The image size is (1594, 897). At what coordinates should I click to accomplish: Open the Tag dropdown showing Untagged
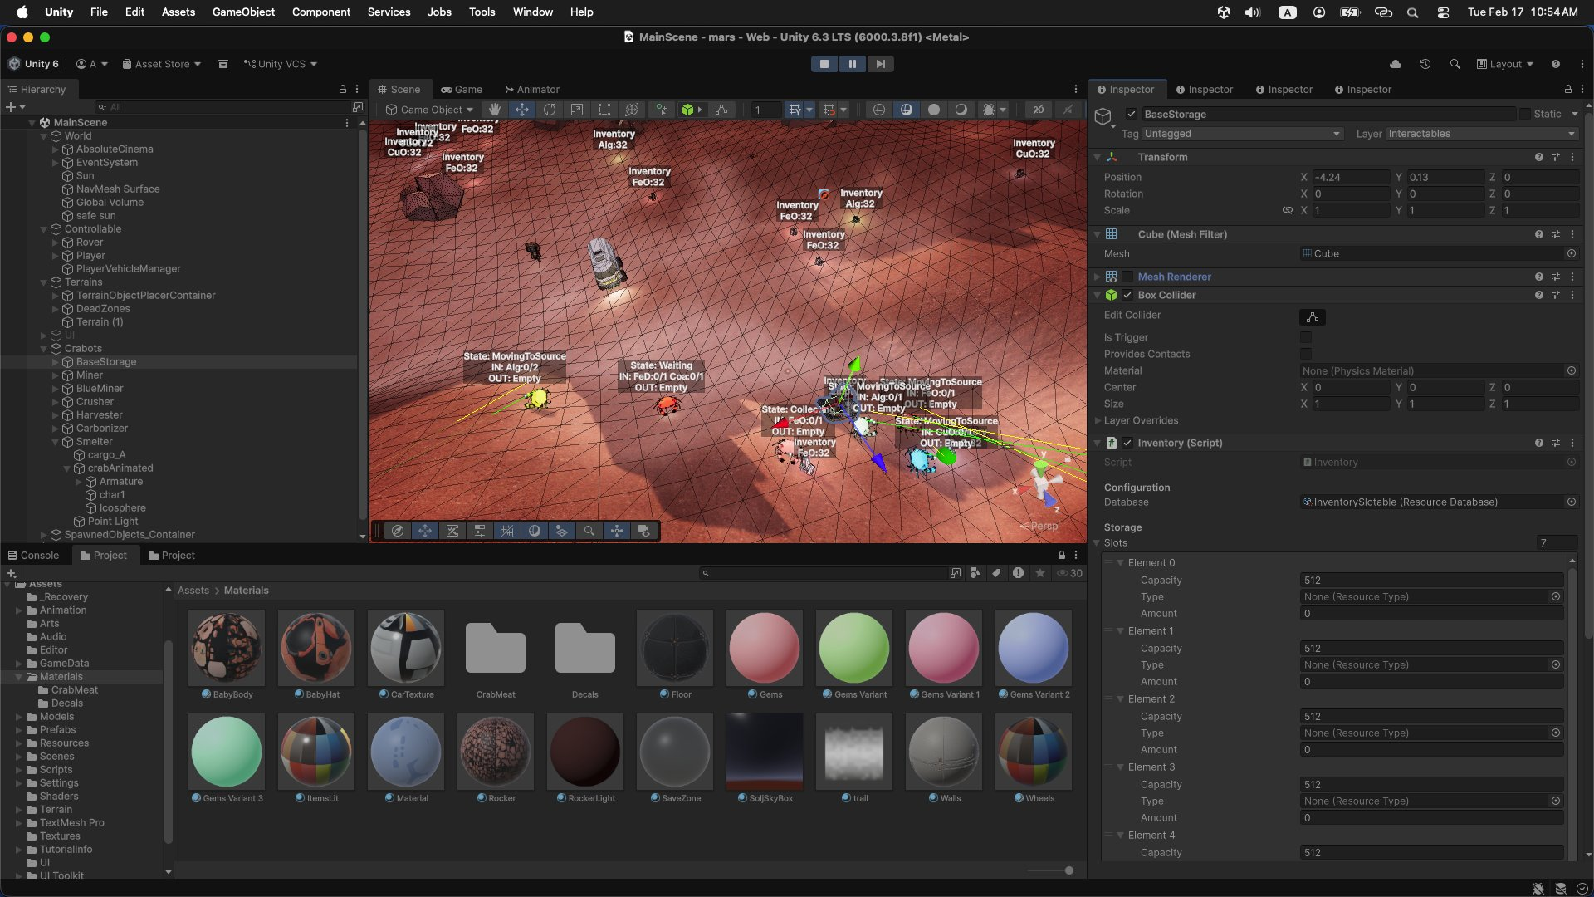[x=1242, y=134]
